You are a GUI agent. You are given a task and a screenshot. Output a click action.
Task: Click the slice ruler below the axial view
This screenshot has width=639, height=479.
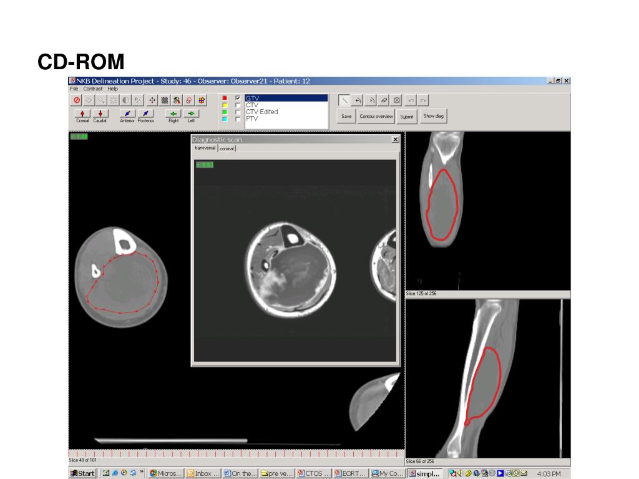[x=237, y=453]
